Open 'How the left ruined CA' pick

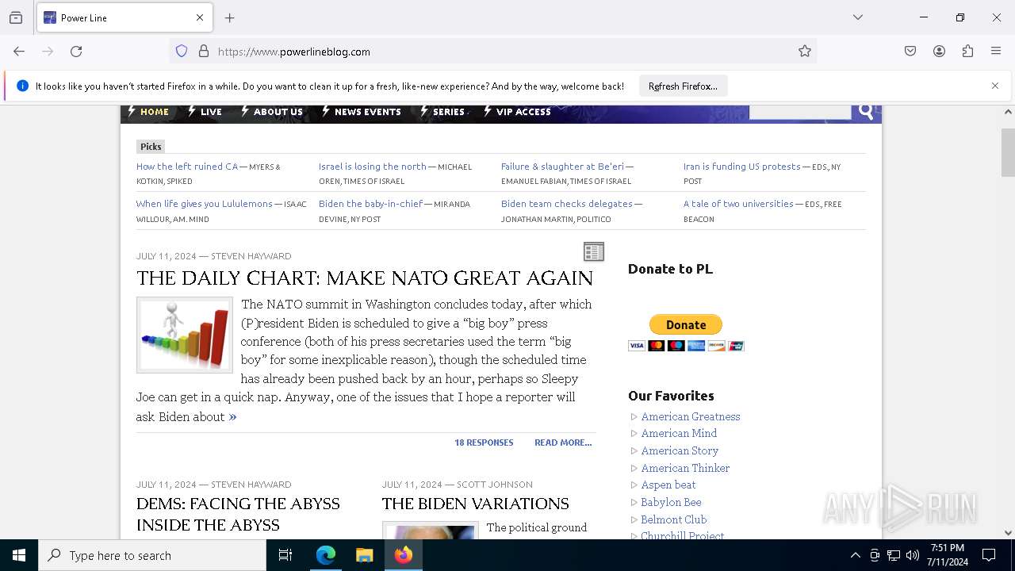tap(187, 167)
